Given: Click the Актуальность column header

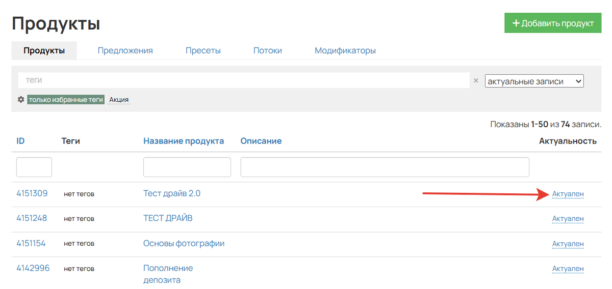Looking at the screenshot, I should [x=568, y=141].
